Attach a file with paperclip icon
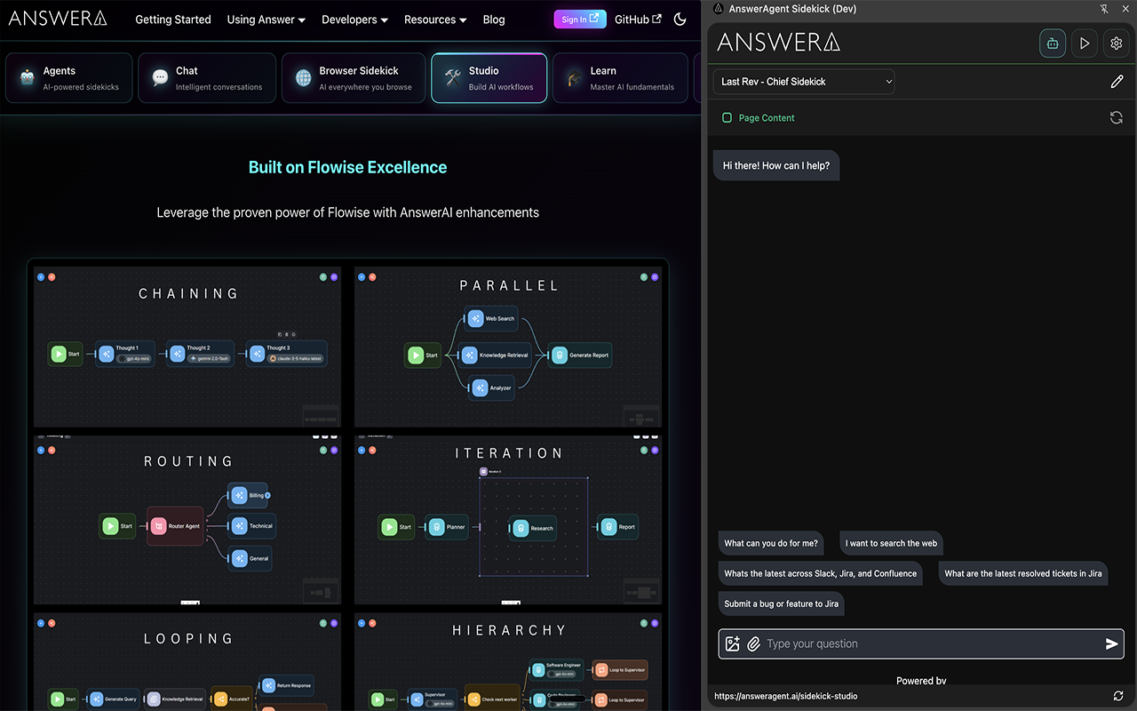1137x711 pixels. tap(753, 643)
